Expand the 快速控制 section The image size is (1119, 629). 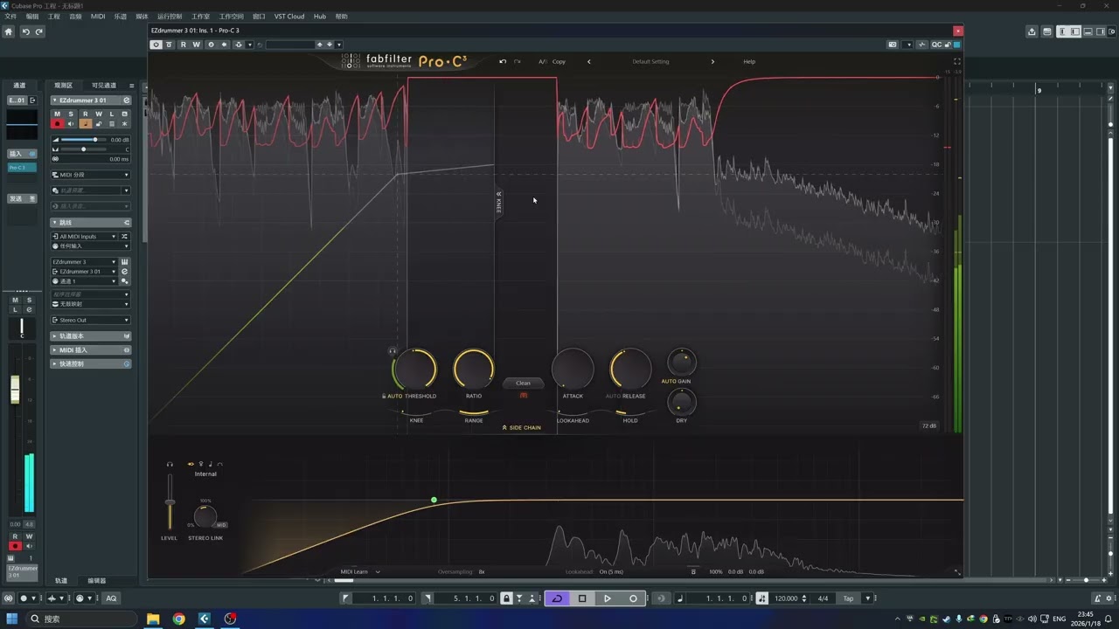(x=91, y=364)
